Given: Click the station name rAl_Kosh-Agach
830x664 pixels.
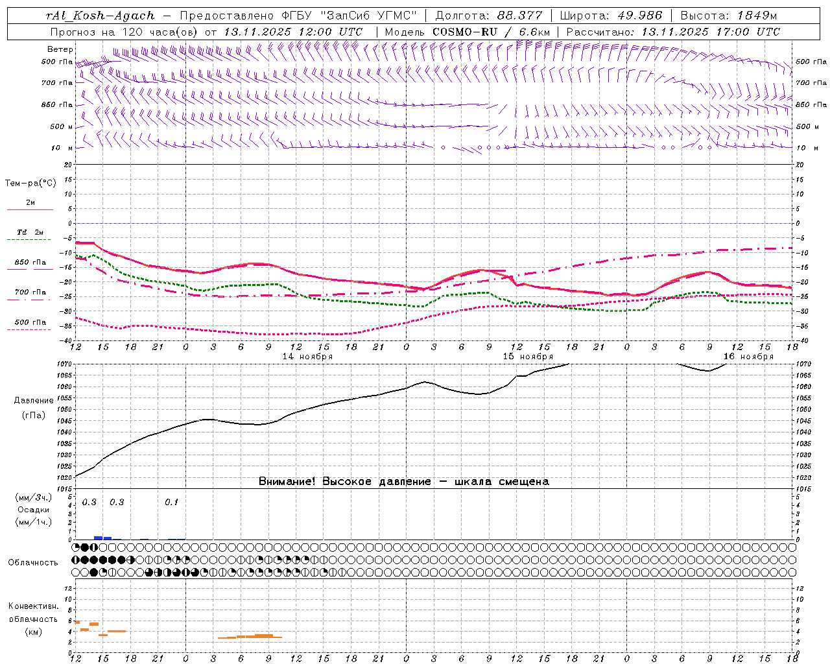Looking at the screenshot, I should (101, 16).
